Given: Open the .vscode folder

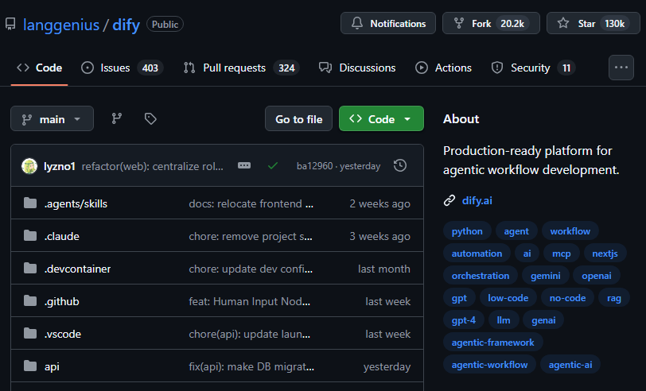Looking at the screenshot, I should 63,334.
